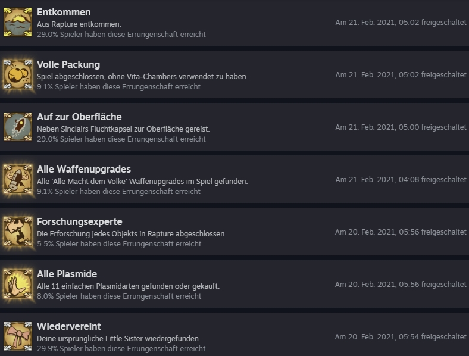Select the Forschungsexperte achievement title
The width and height of the screenshot is (469, 356).
click(x=80, y=221)
